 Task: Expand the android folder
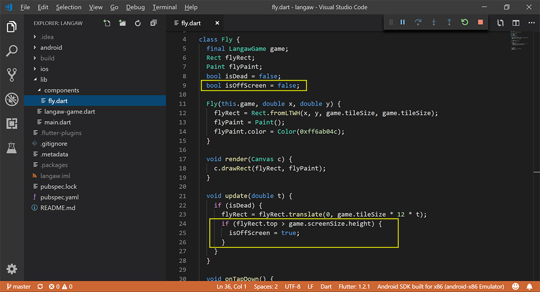click(51, 47)
